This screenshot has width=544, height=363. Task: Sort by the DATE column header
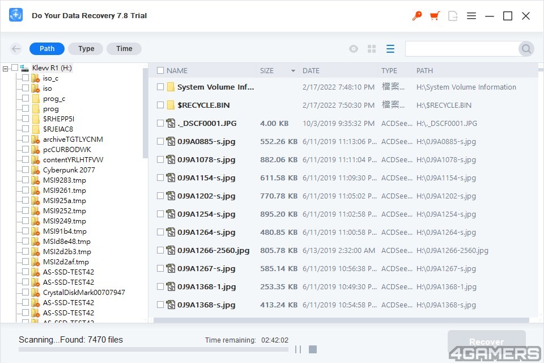tap(311, 71)
